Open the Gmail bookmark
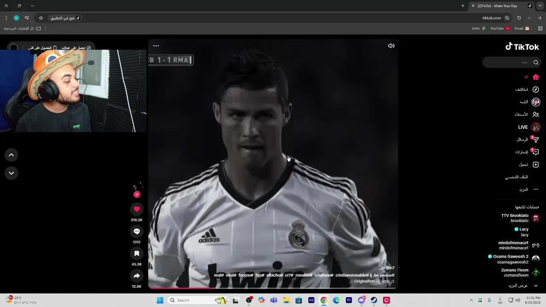 pyautogui.click(x=522, y=29)
